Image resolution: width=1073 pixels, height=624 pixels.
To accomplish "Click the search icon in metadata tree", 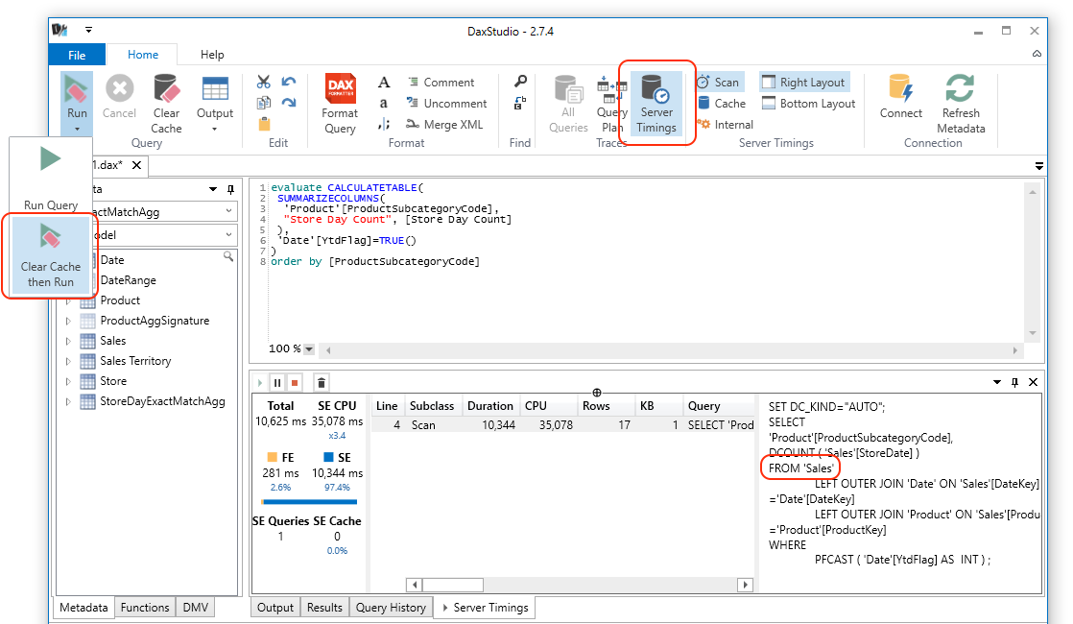I will 227,256.
